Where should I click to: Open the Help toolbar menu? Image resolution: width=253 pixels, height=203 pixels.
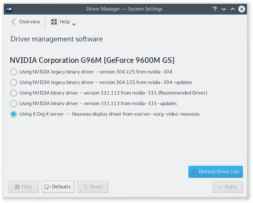[x=63, y=22]
